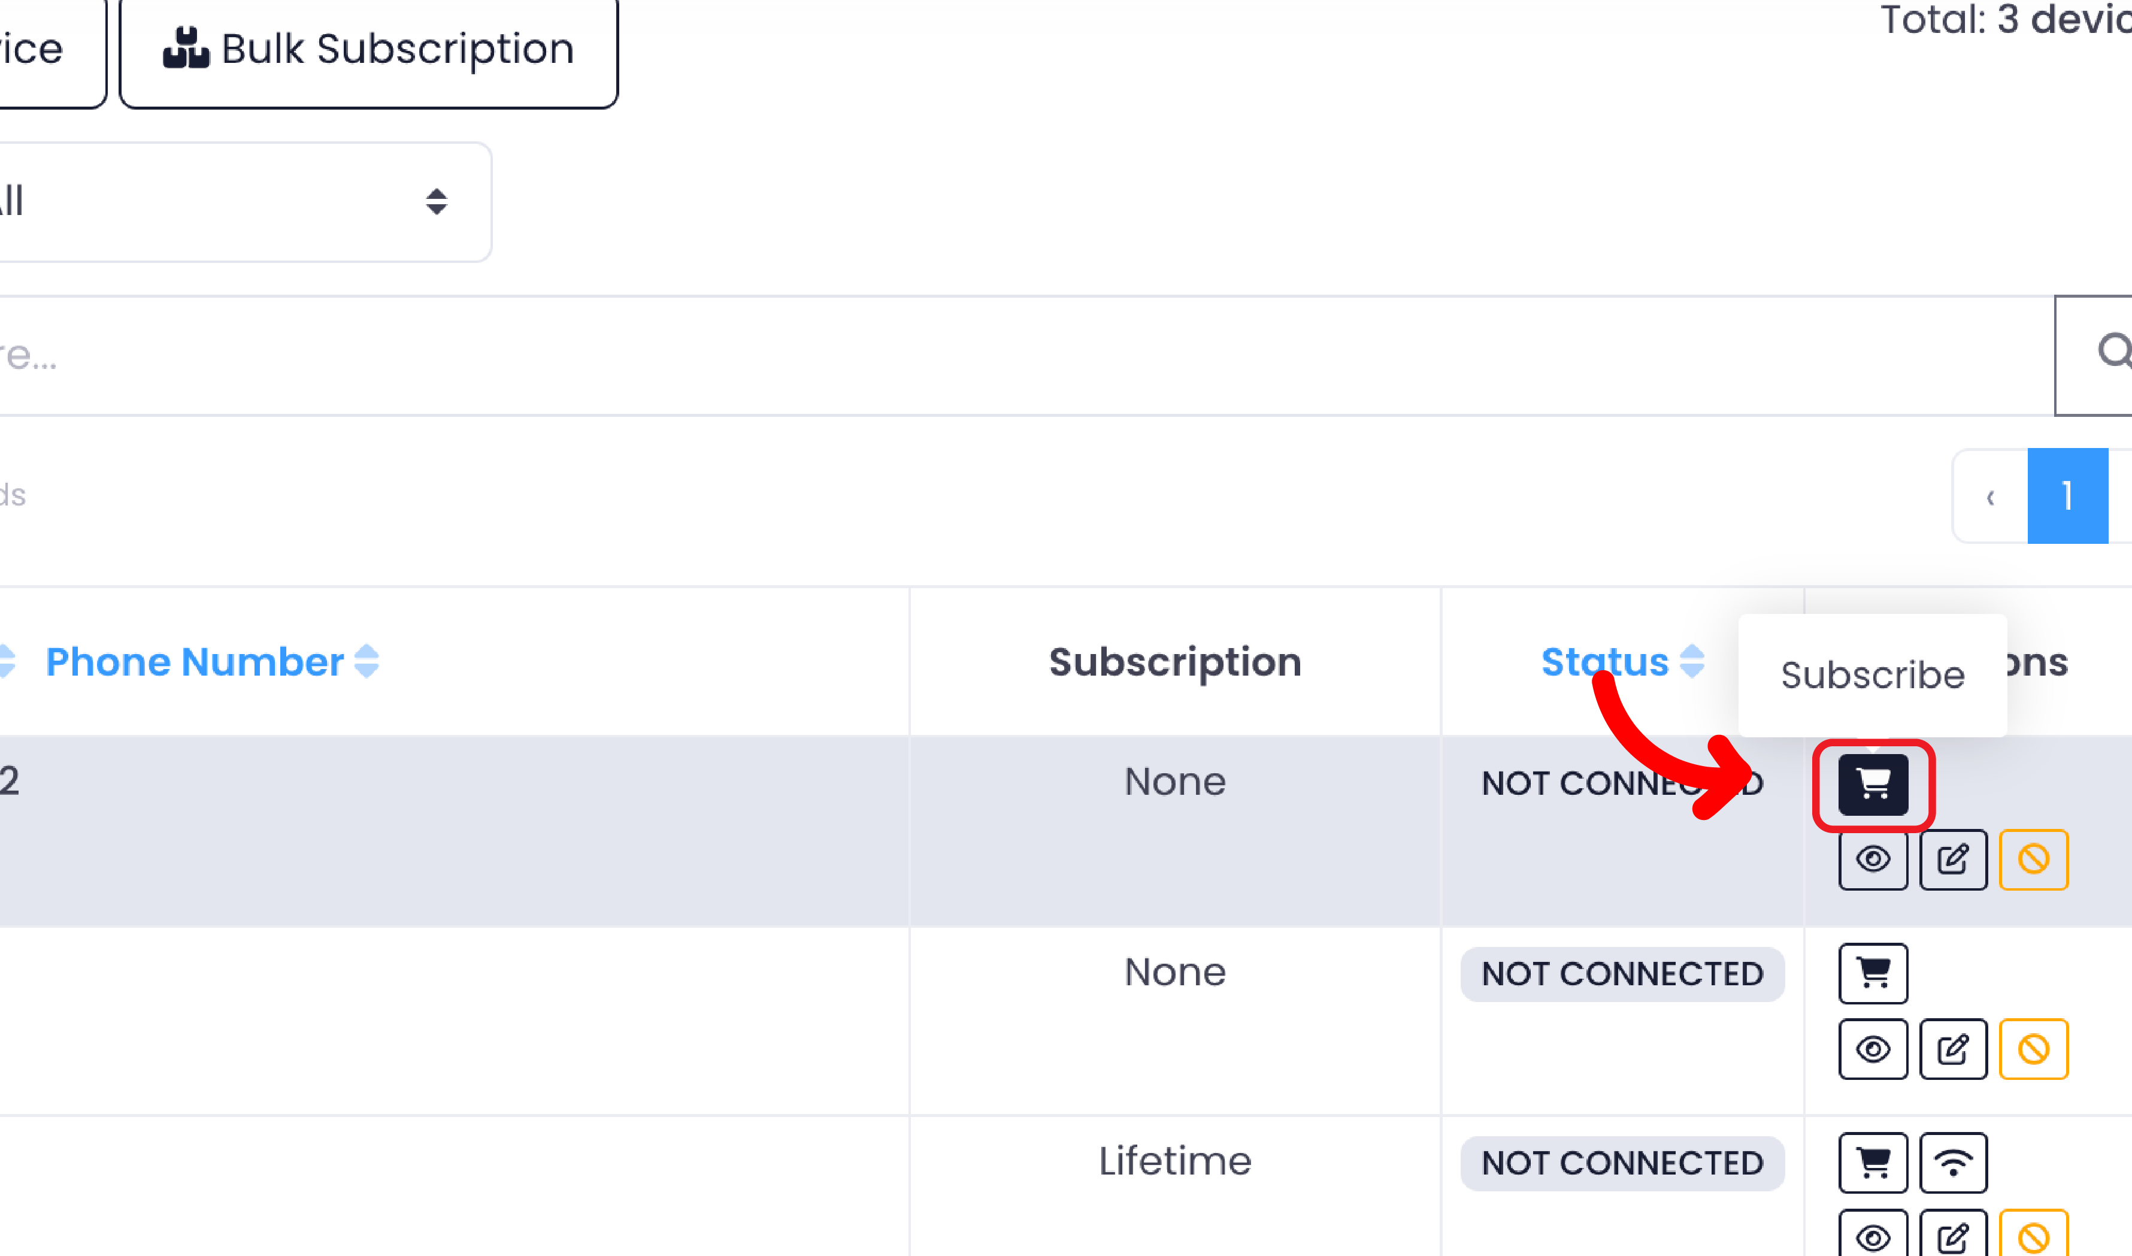Select page 1 in pagination
This screenshot has width=2132, height=1256.
2067,496
